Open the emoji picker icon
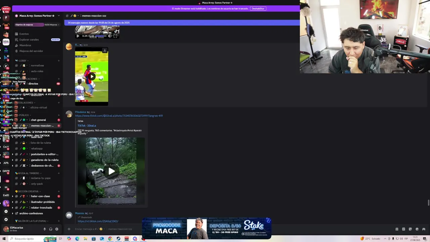This screenshot has height=242, width=430. (x=417, y=229)
